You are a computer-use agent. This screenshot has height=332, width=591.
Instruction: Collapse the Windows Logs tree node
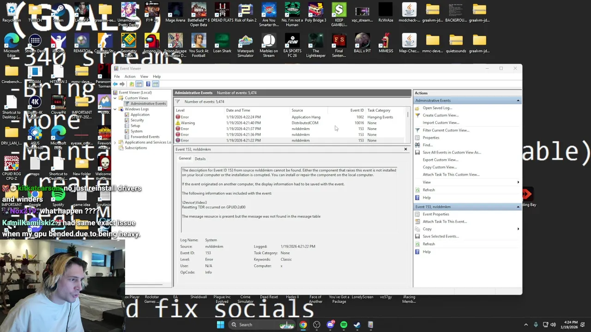pyautogui.click(x=115, y=109)
